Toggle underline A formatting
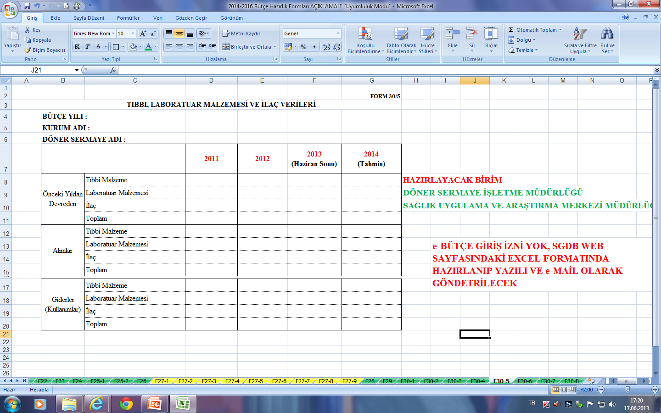The width and height of the screenshot is (661, 413). tap(98, 47)
